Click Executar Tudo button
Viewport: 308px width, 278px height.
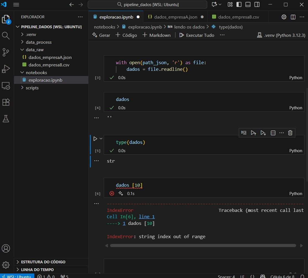pyautogui.click(x=197, y=35)
